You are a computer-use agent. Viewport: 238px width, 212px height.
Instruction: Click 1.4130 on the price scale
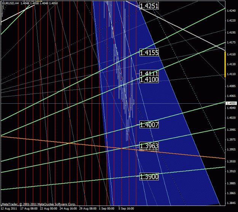point(231,64)
